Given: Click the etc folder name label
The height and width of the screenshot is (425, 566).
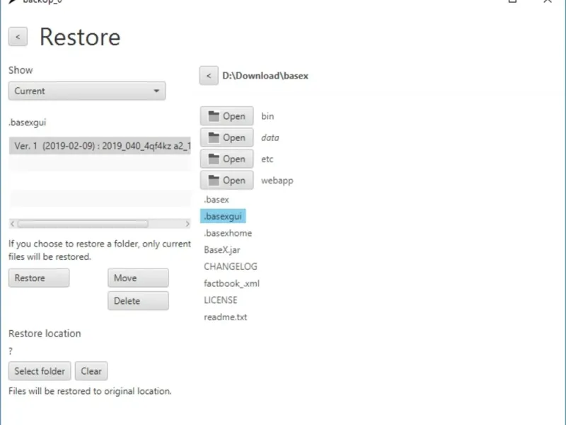Looking at the screenshot, I should (267, 159).
